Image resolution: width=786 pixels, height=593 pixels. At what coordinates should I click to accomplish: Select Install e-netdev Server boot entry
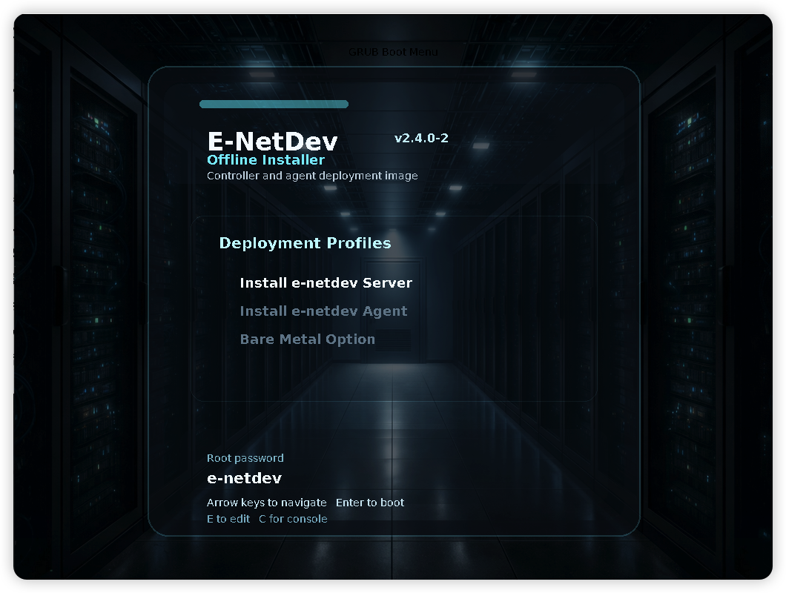click(x=326, y=282)
